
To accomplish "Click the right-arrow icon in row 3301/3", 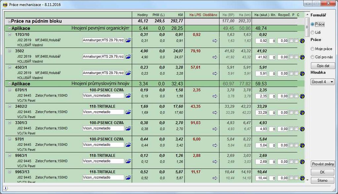I will tap(215, 129).
